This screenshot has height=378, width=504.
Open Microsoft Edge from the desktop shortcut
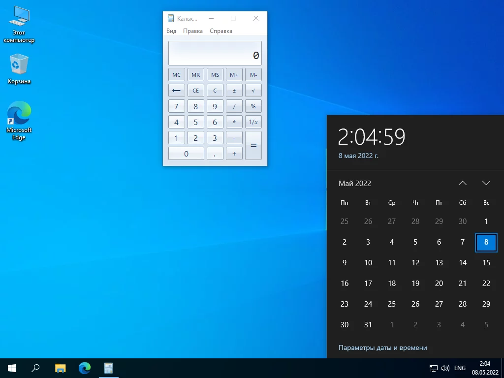coord(19,120)
